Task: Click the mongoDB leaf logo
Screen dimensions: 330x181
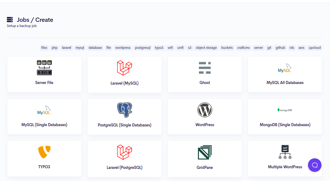Action: point(285,110)
